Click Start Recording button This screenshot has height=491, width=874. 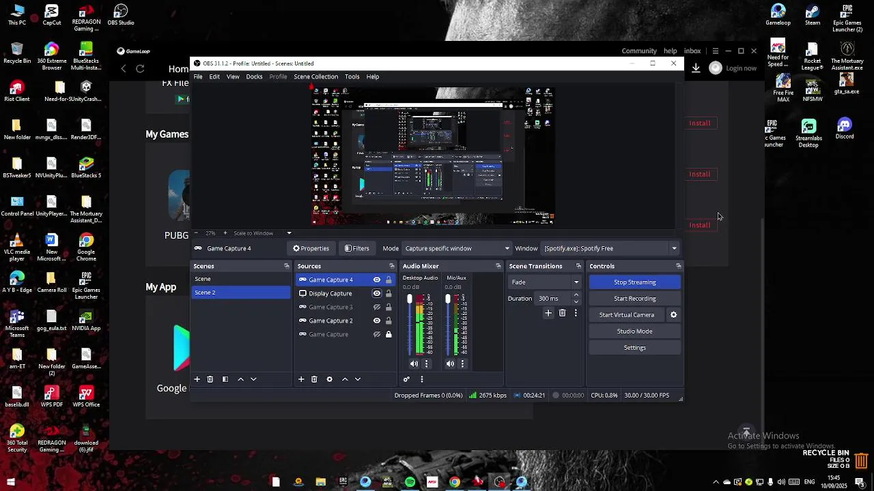[634, 299]
